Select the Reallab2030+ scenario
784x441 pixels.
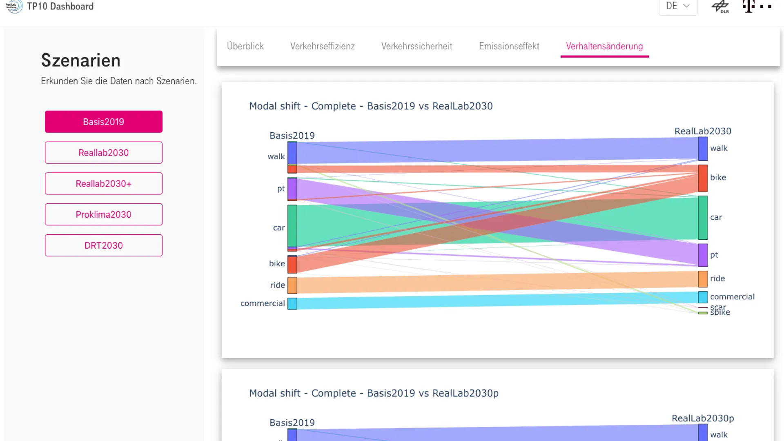pos(104,184)
